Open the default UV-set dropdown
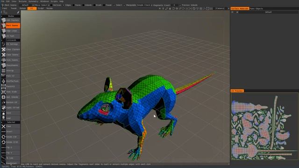The image size is (299, 168). 26,5
